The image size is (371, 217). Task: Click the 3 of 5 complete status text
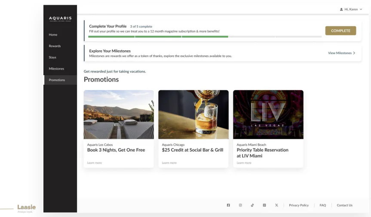click(x=141, y=27)
